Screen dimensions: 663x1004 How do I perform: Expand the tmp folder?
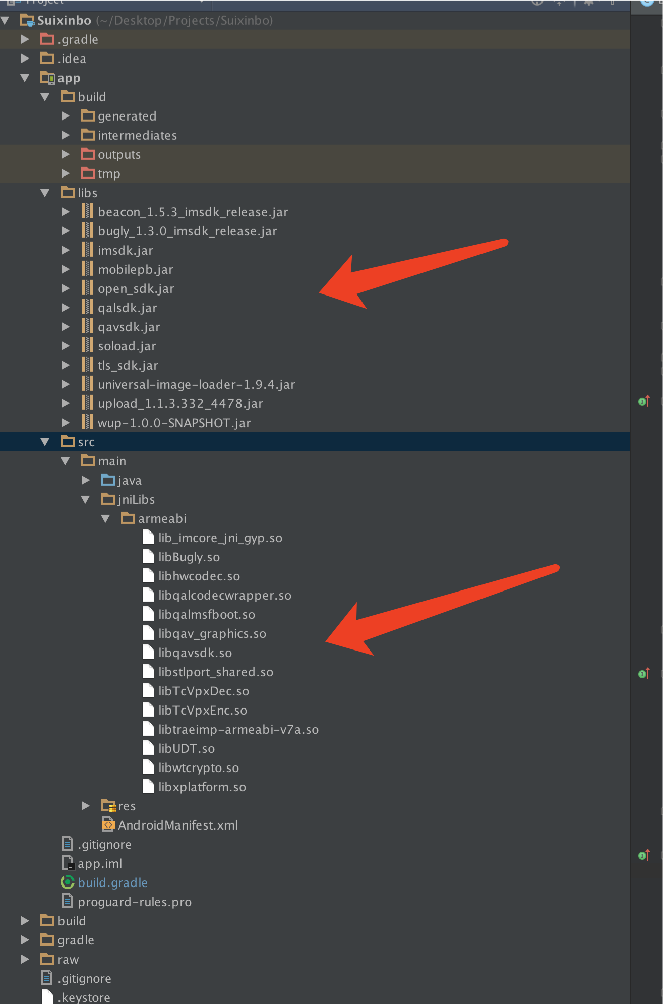point(65,173)
